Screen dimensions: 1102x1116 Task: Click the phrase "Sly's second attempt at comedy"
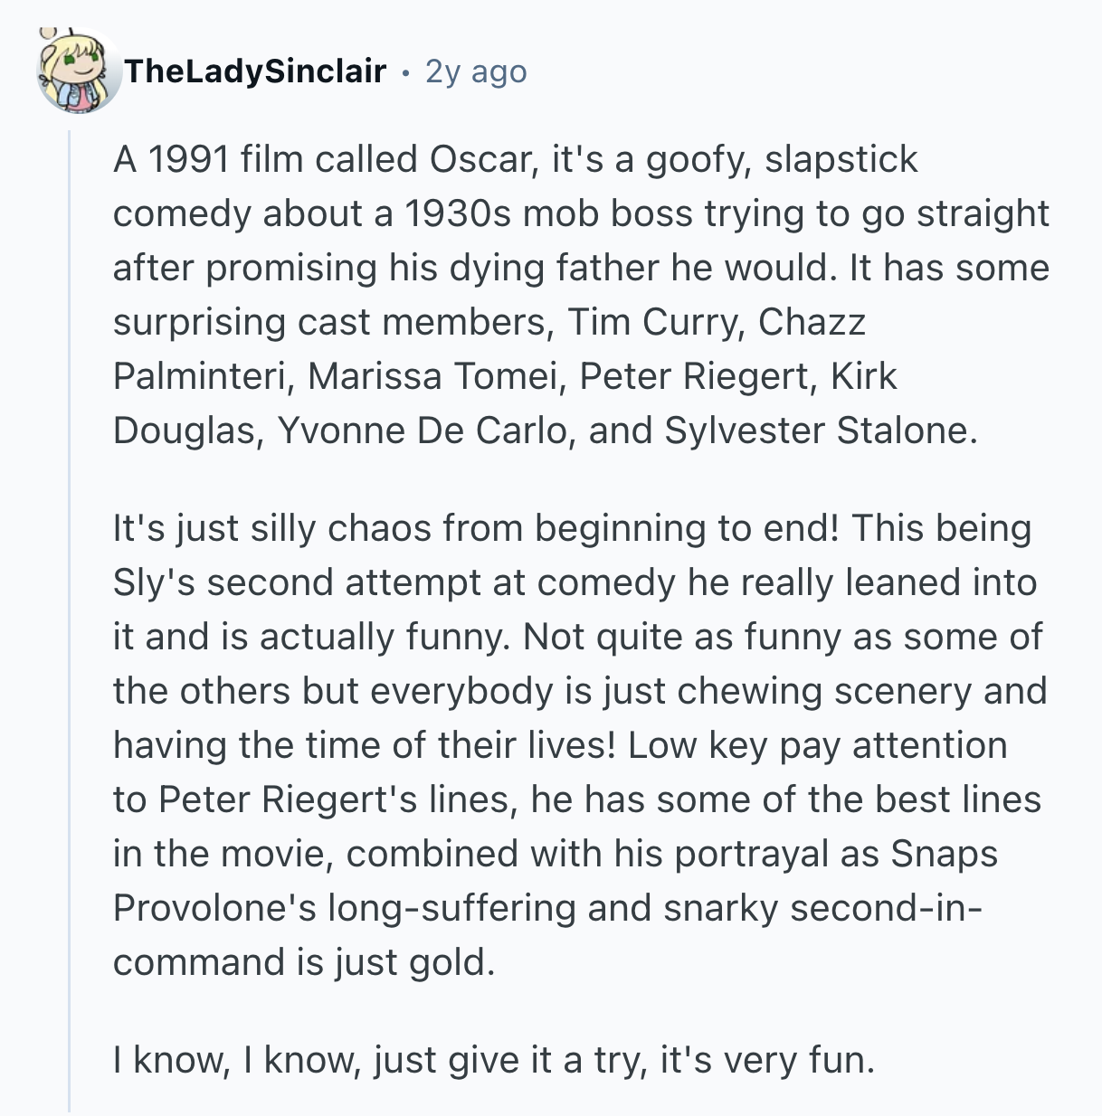394,582
